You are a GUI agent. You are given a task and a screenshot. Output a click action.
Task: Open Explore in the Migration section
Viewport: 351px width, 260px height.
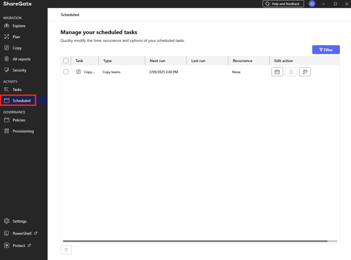[19, 26]
